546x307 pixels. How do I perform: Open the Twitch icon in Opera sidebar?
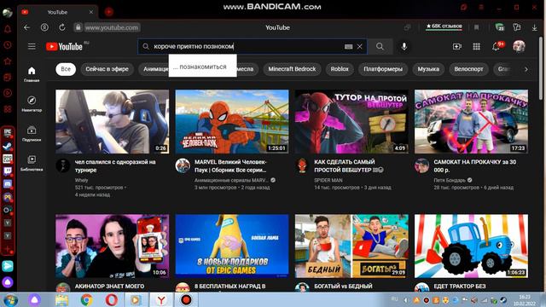pos(8,171)
